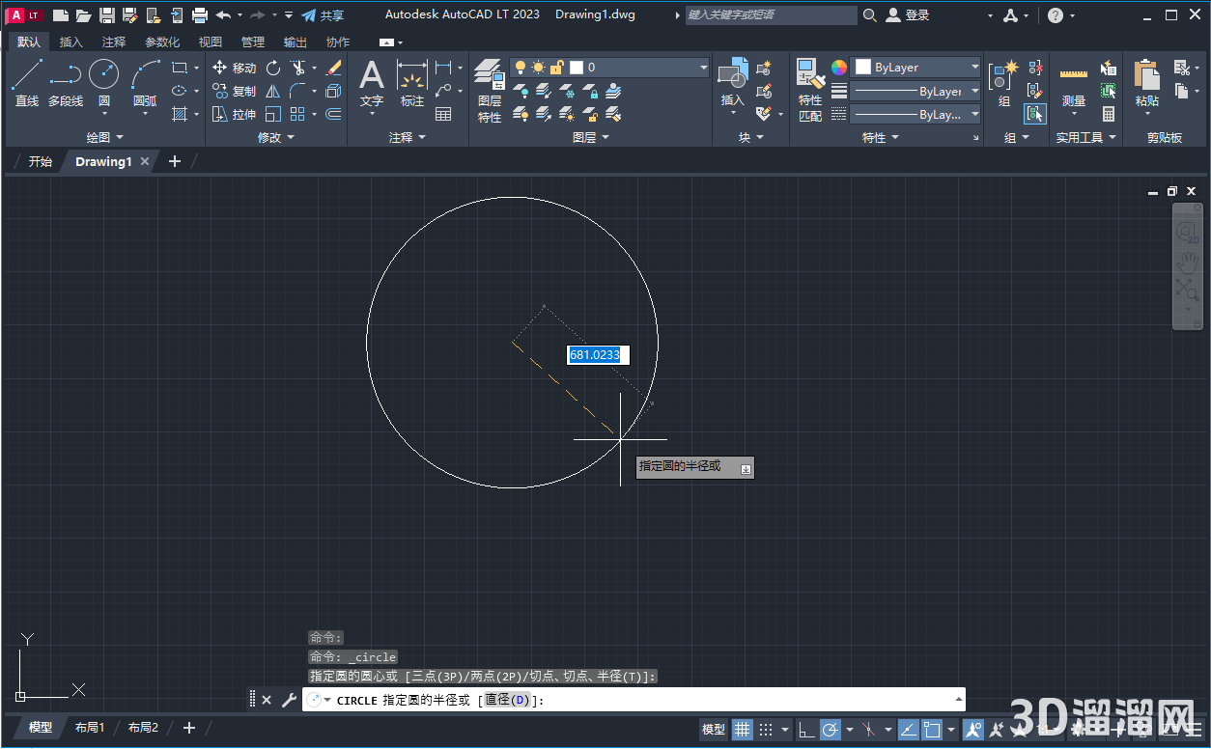Toggle group selection on/off button
The height and width of the screenshot is (749, 1211).
pos(1035,114)
